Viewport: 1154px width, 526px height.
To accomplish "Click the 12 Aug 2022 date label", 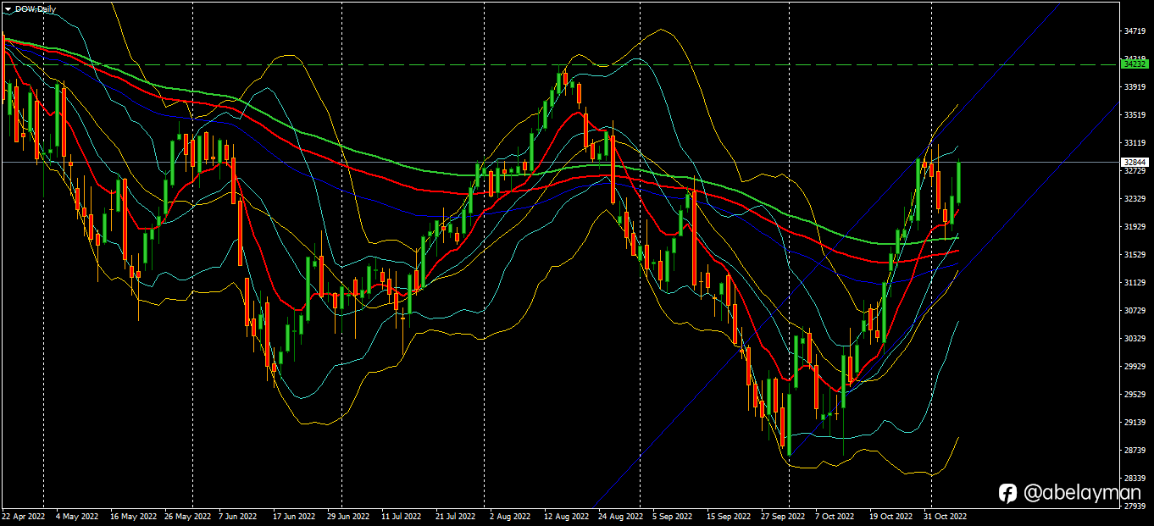I will (x=566, y=515).
